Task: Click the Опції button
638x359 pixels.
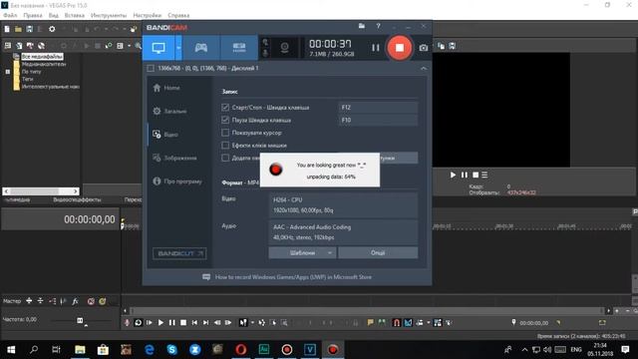Action: [378, 252]
